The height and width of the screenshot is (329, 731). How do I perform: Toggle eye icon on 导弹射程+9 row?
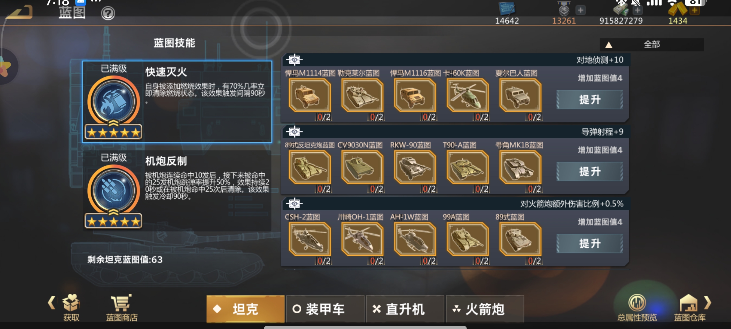click(295, 132)
